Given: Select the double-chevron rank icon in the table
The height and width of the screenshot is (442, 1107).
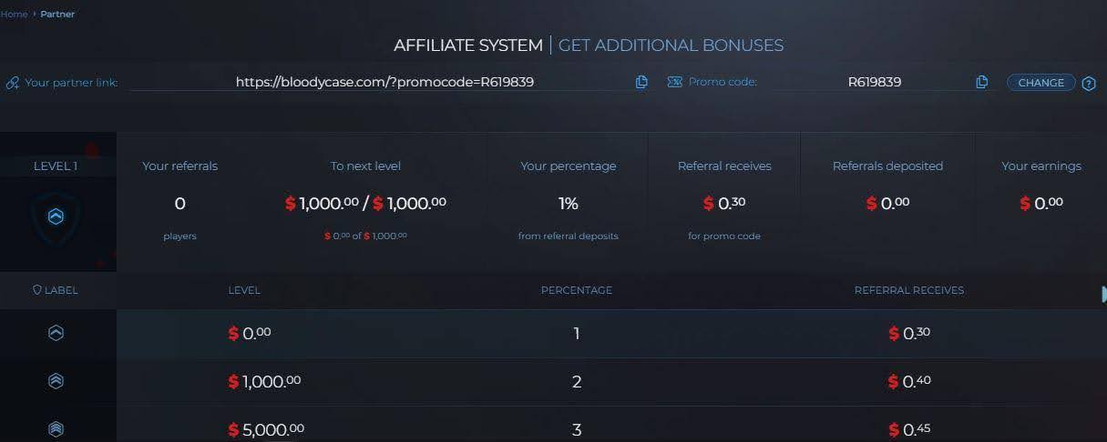Looking at the screenshot, I should pyautogui.click(x=56, y=381).
